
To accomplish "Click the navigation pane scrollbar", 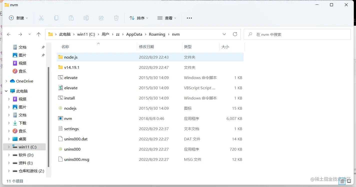I will 48,117.
